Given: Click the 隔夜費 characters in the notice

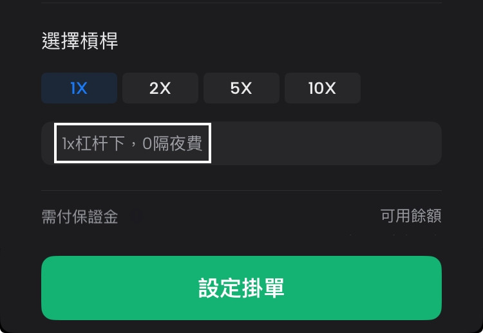Looking at the screenshot, I should point(178,143).
